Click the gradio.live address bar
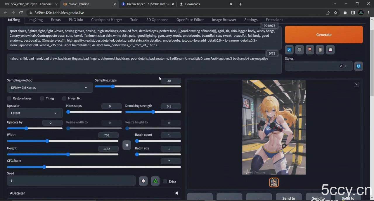Viewport: 374px width, 201px height. point(175,13)
